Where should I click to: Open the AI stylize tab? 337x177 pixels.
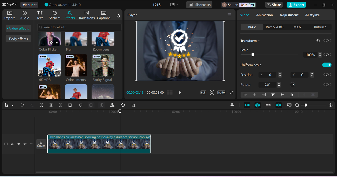[x=312, y=15]
